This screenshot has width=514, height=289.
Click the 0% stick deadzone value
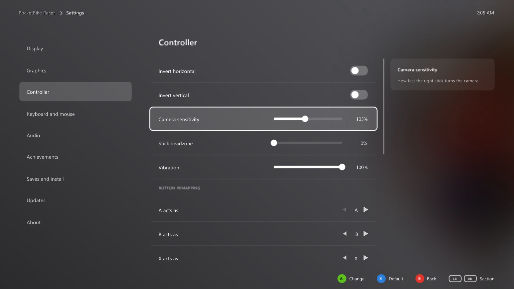(x=364, y=143)
